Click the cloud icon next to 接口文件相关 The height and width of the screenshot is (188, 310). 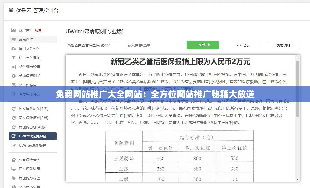point(14,49)
